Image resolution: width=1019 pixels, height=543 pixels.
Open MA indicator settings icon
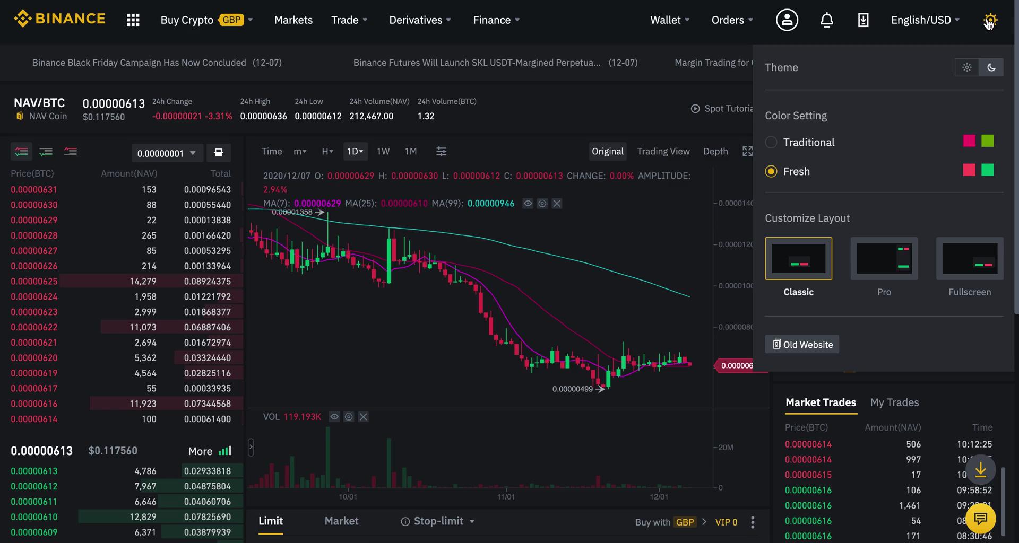pos(542,203)
